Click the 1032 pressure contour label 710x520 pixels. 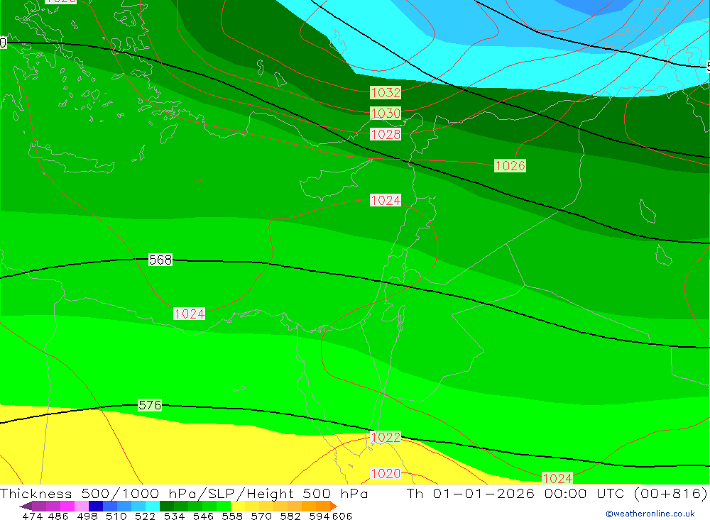coord(386,93)
